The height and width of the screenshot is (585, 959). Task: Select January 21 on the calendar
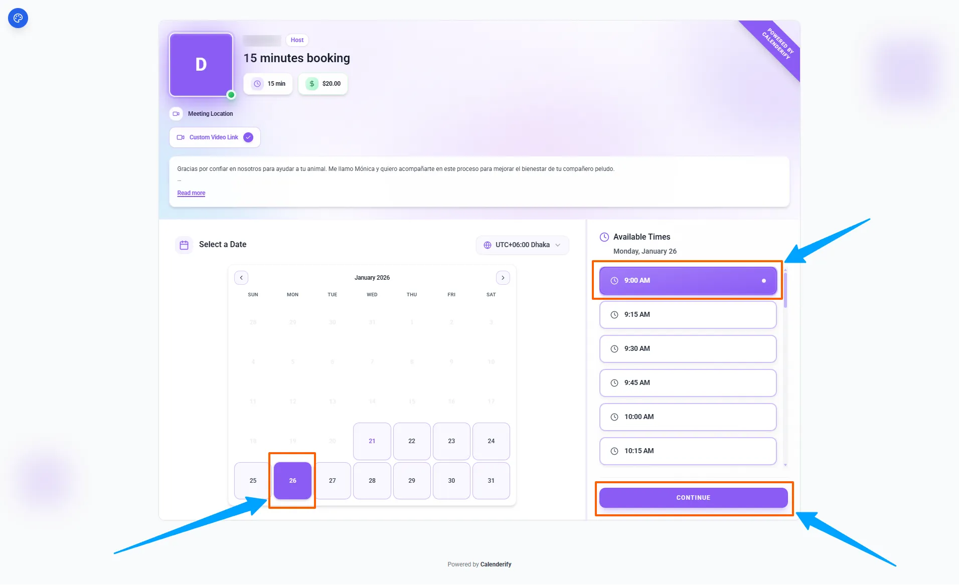click(x=372, y=441)
